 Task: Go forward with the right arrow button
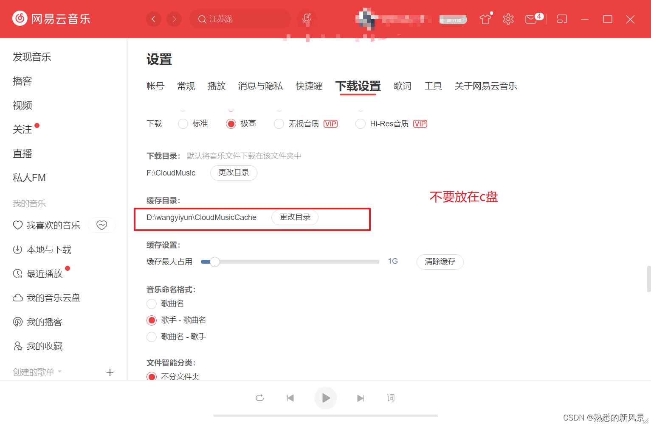tap(174, 19)
